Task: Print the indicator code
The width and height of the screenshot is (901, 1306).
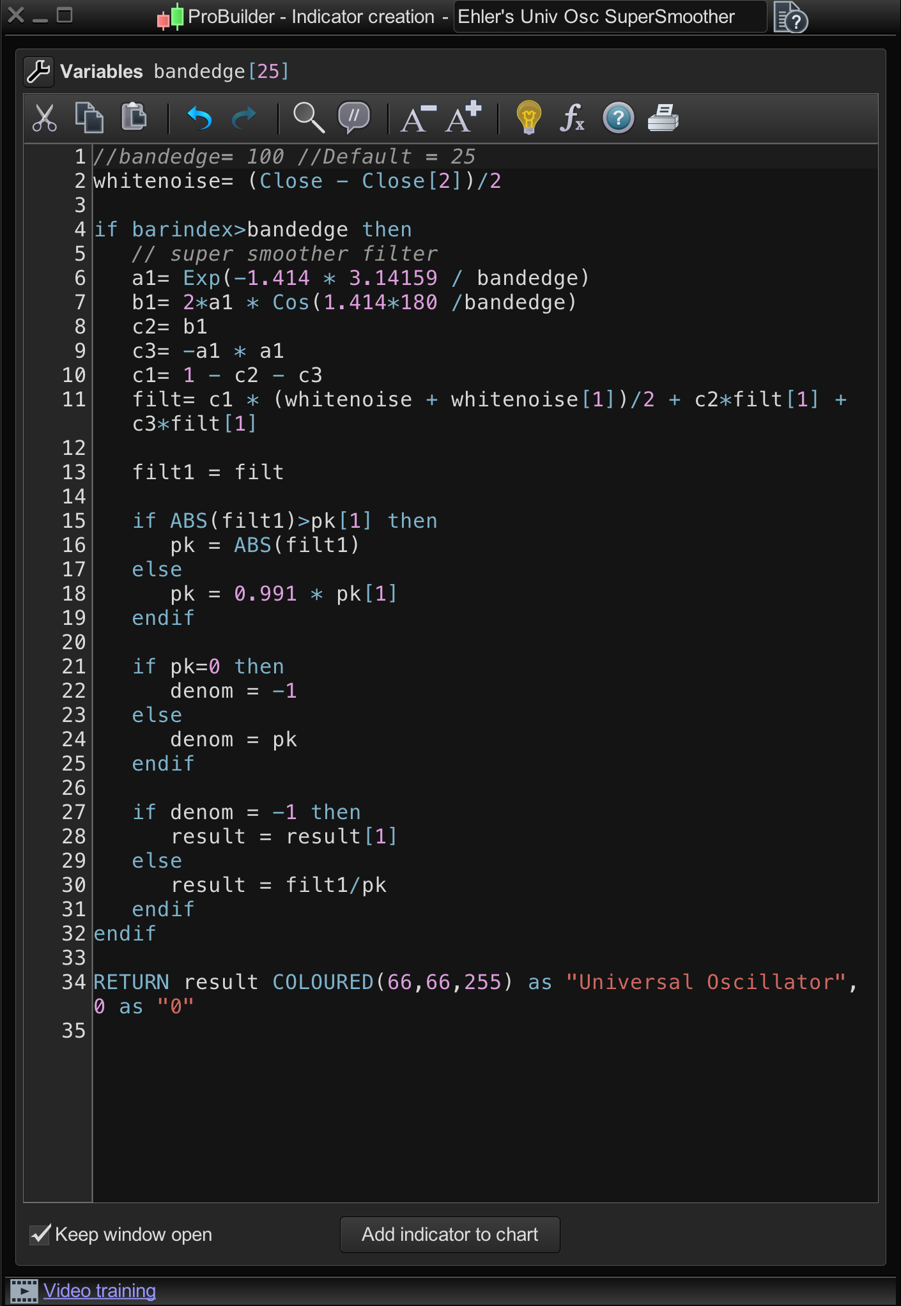Action: tap(663, 118)
